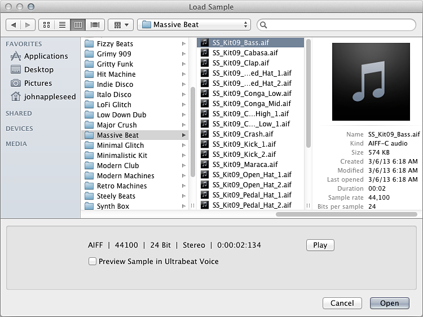Click SS_Kit09_Kick_1.aif file icon

[x=205, y=144]
